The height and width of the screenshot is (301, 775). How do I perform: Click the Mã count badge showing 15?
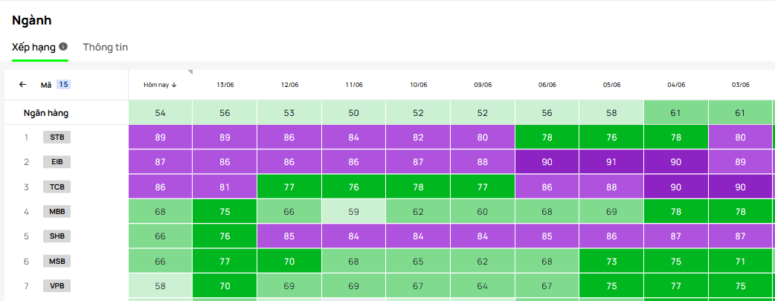pyautogui.click(x=63, y=85)
